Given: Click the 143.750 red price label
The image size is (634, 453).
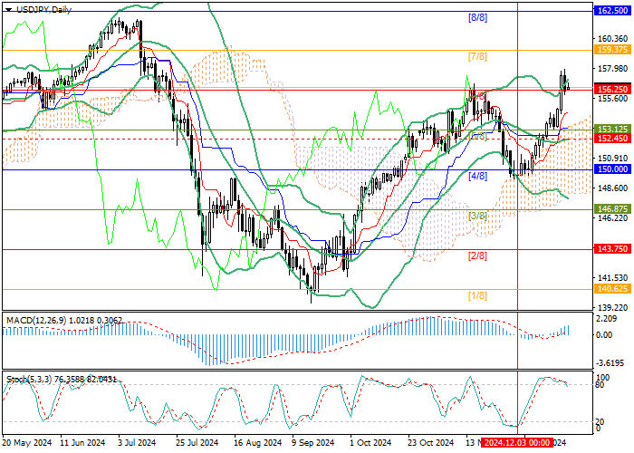Looking at the screenshot, I should point(612,248).
